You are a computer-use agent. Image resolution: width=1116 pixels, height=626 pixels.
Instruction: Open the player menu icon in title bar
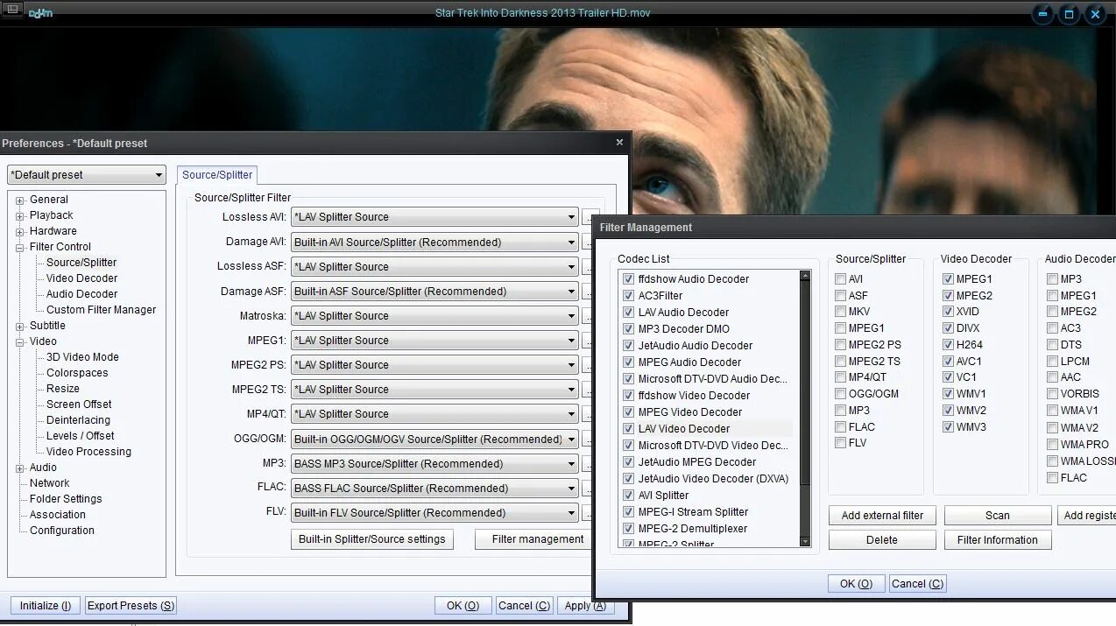point(13,10)
